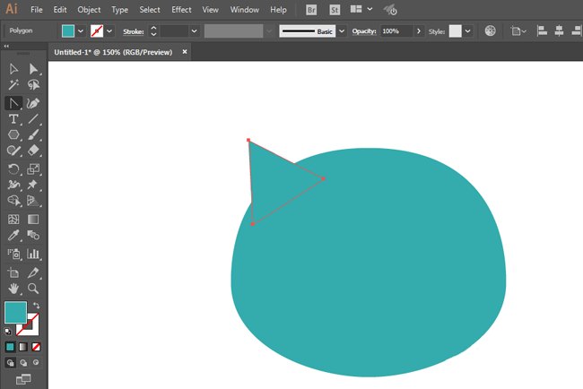Open Adobe Bridge via Br icon
The height and width of the screenshot is (389, 583).
[x=311, y=9]
